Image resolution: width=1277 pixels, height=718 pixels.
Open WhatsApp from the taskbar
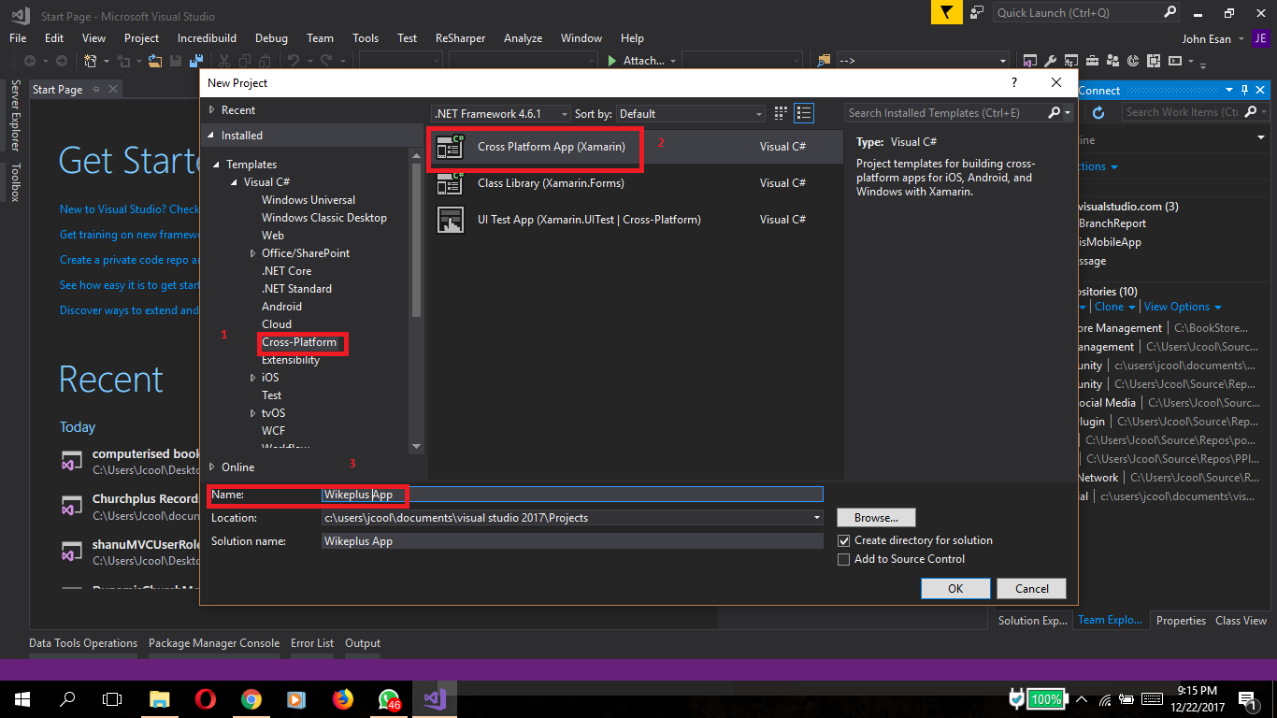click(x=388, y=698)
